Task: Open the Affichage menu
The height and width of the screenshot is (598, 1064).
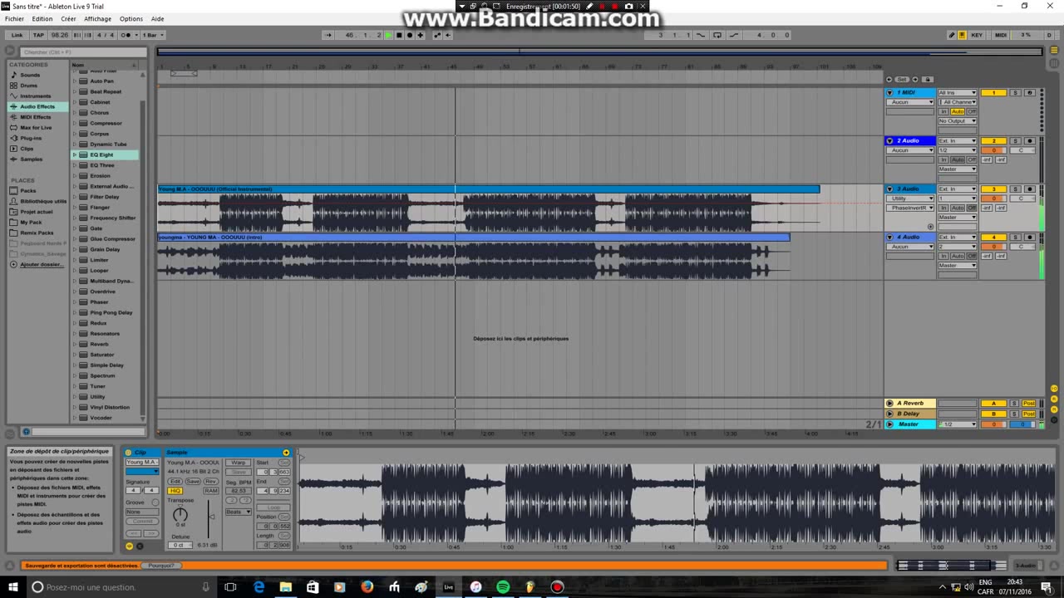Action: coord(97,18)
